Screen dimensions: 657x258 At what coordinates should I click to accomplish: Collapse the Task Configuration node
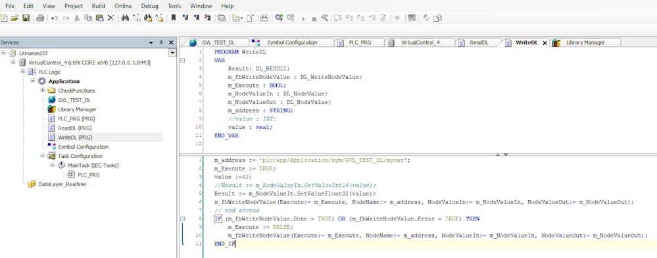pos(42,155)
